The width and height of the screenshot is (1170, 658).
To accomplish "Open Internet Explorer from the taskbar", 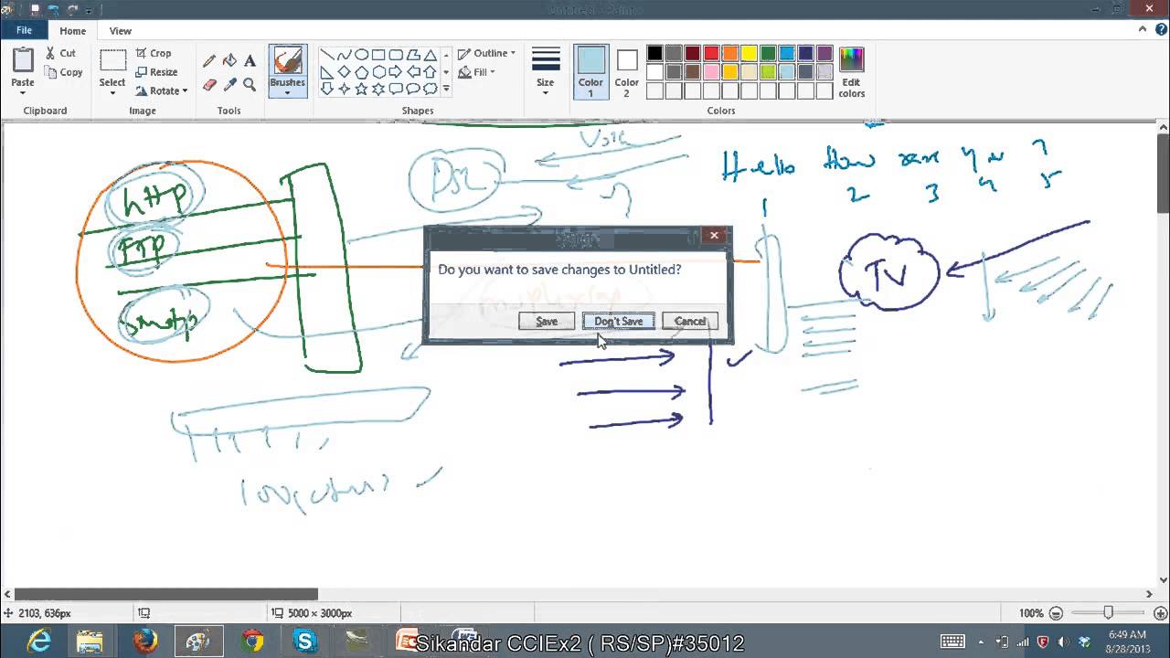I will click(x=39, y=642).
